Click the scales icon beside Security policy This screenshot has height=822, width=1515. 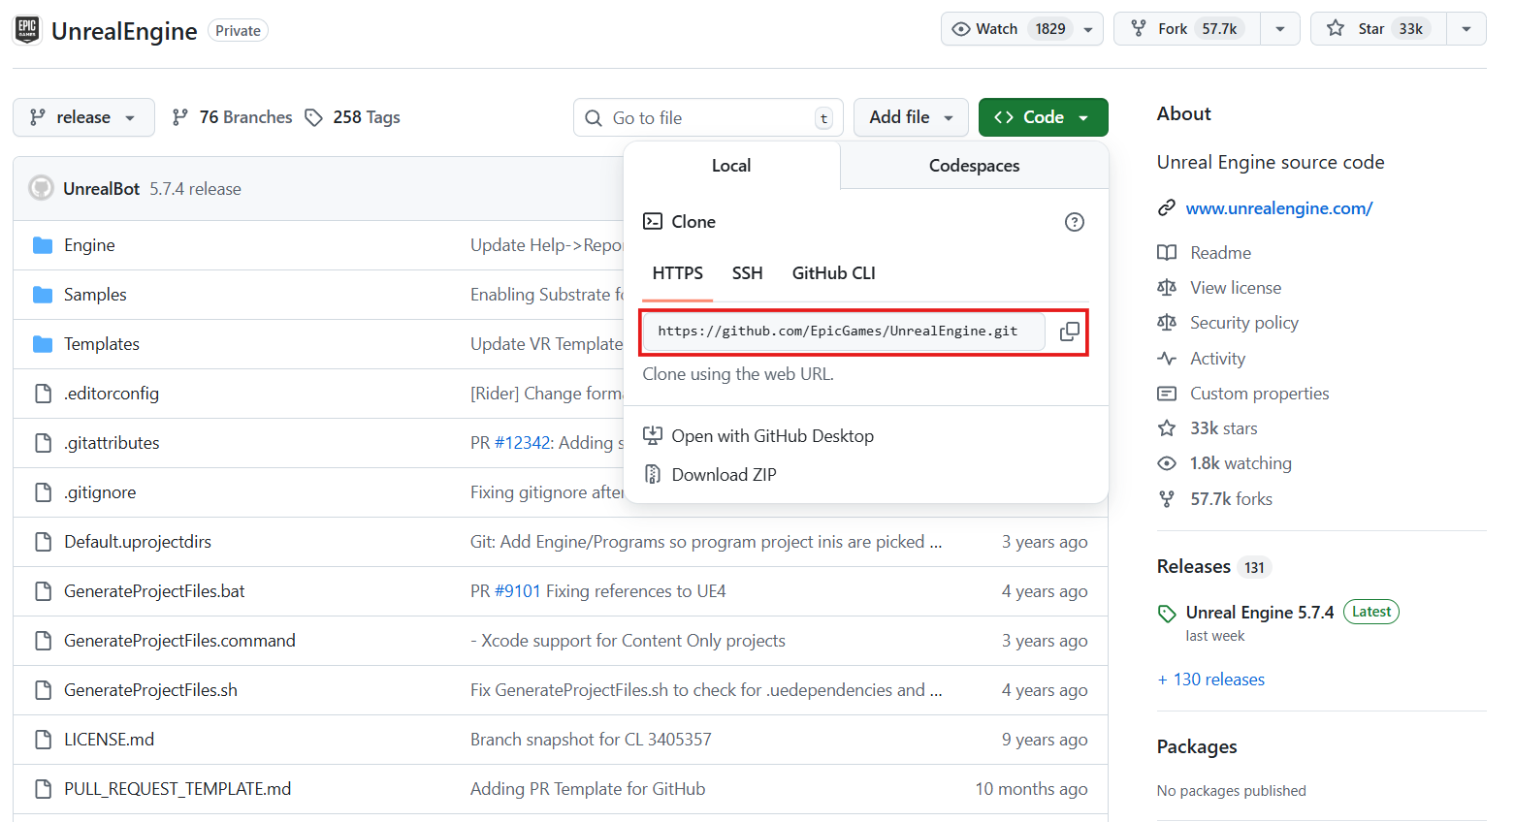pos(1167,323)
